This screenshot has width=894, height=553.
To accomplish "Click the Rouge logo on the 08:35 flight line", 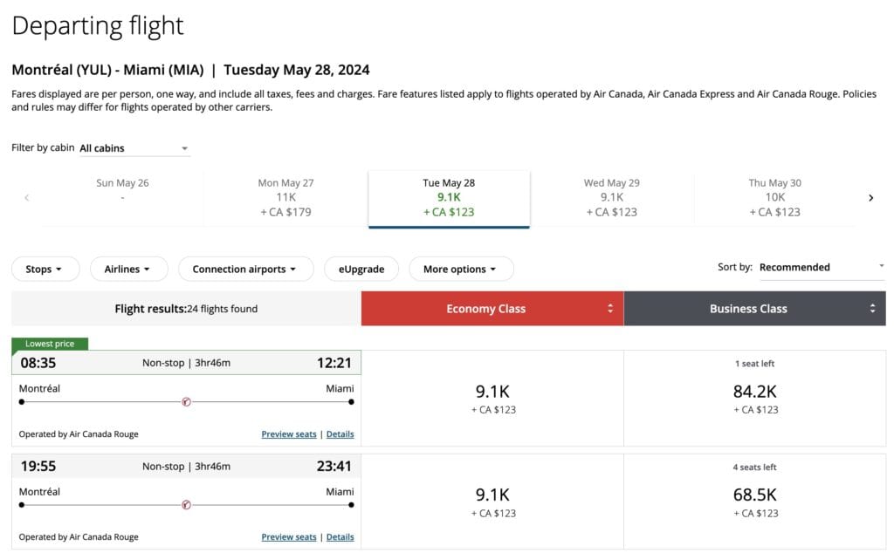I will pyautogui.click(x=186, y=402).
